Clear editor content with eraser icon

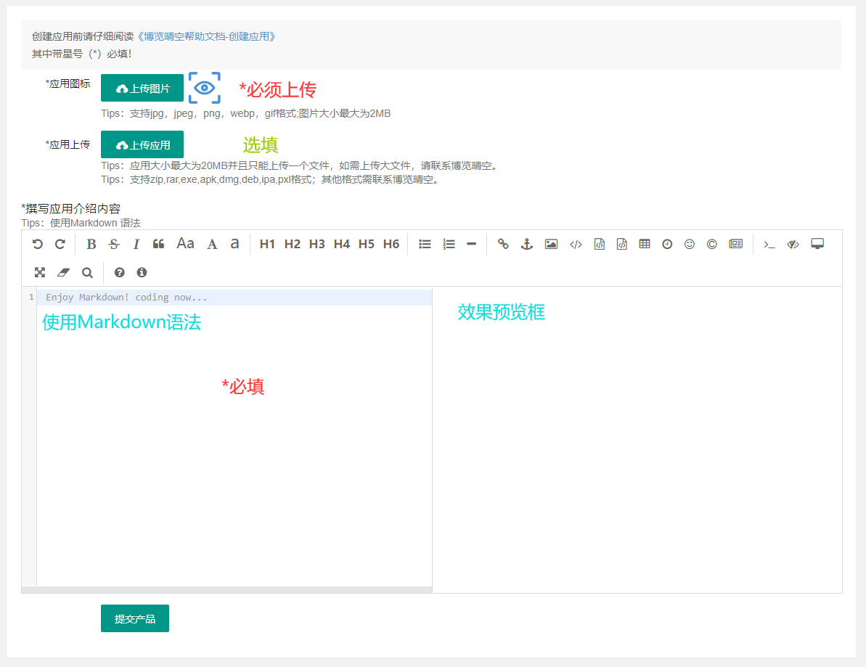click(x=63, y=272)
